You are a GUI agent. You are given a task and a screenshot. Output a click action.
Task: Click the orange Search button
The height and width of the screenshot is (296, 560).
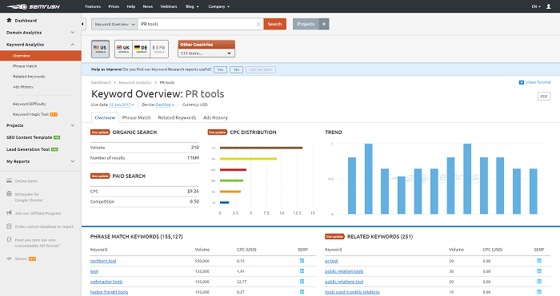click(274, 24)
